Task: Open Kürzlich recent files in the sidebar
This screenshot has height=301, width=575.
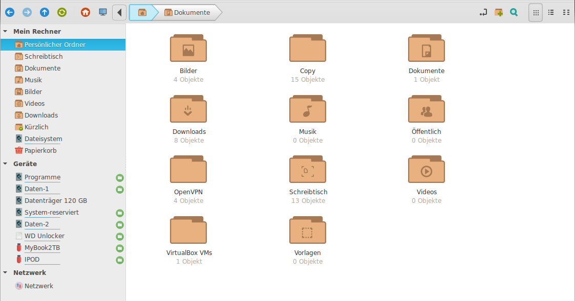Action: (x=62, y=127)
